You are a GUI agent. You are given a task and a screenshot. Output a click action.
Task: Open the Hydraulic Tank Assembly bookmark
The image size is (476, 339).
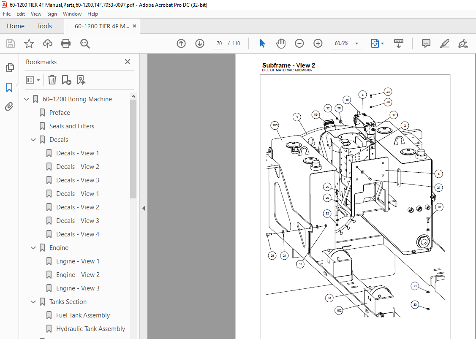(x=90, y=329)
